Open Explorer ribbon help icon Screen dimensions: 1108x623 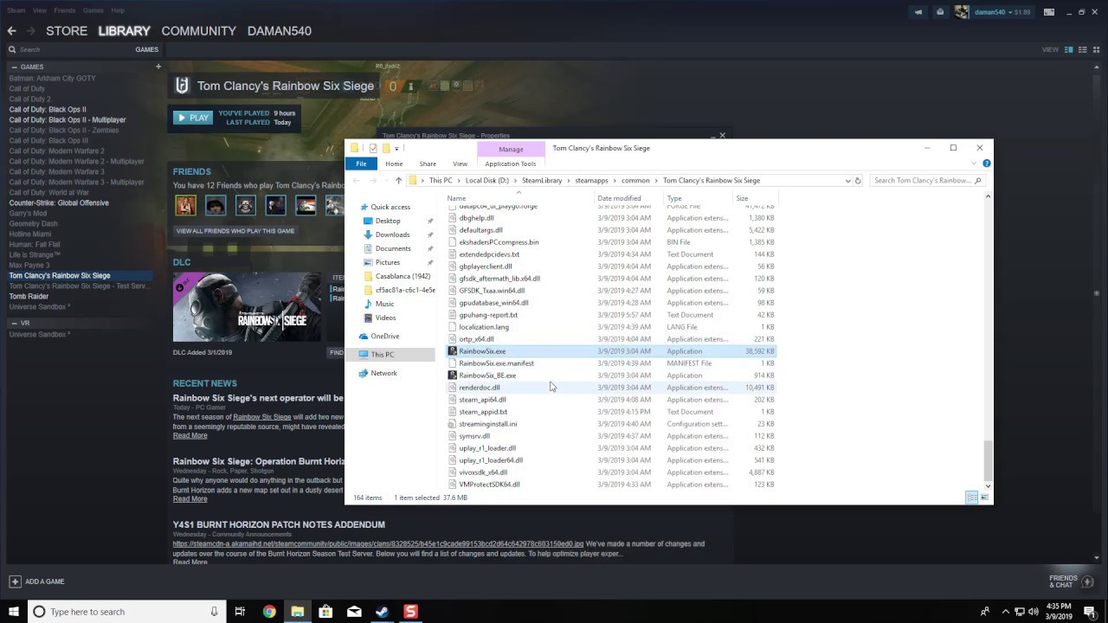tap(987, 164)
